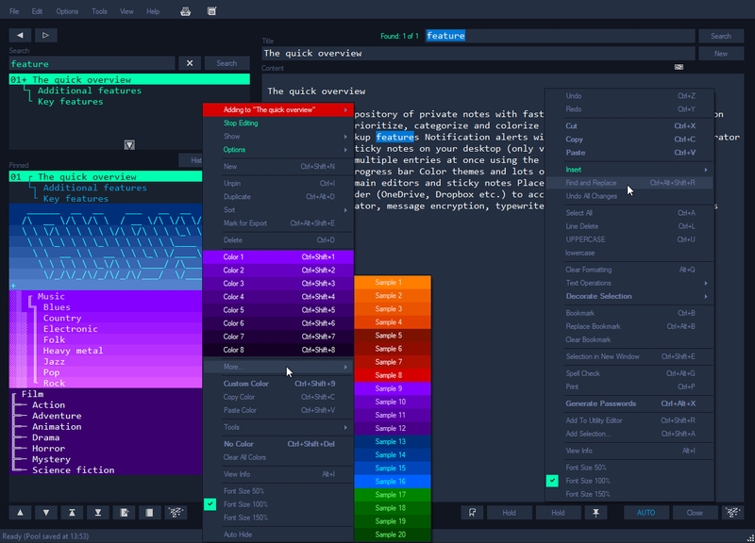Choose Generate Passwords in the editor menu
Viewport: 755px width, 543px height.
(629, 403)
